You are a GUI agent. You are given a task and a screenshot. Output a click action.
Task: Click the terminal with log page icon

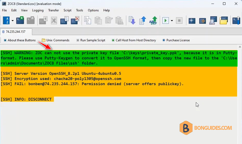click(64, 20)
